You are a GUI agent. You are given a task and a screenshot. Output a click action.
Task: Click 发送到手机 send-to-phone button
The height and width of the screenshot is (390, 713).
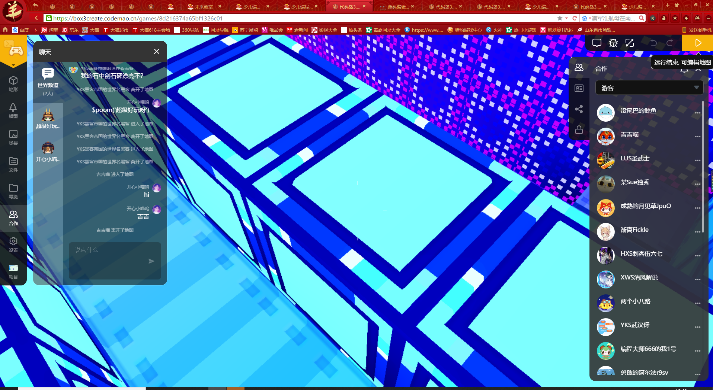[x=697, y=30]
